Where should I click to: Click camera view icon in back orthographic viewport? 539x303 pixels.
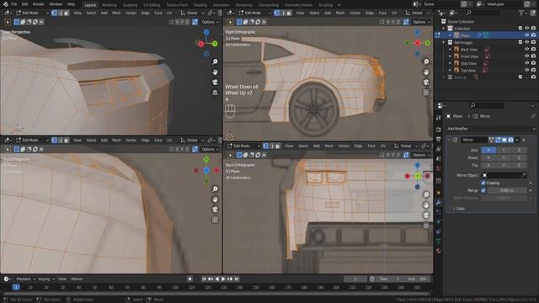[426, 215]
